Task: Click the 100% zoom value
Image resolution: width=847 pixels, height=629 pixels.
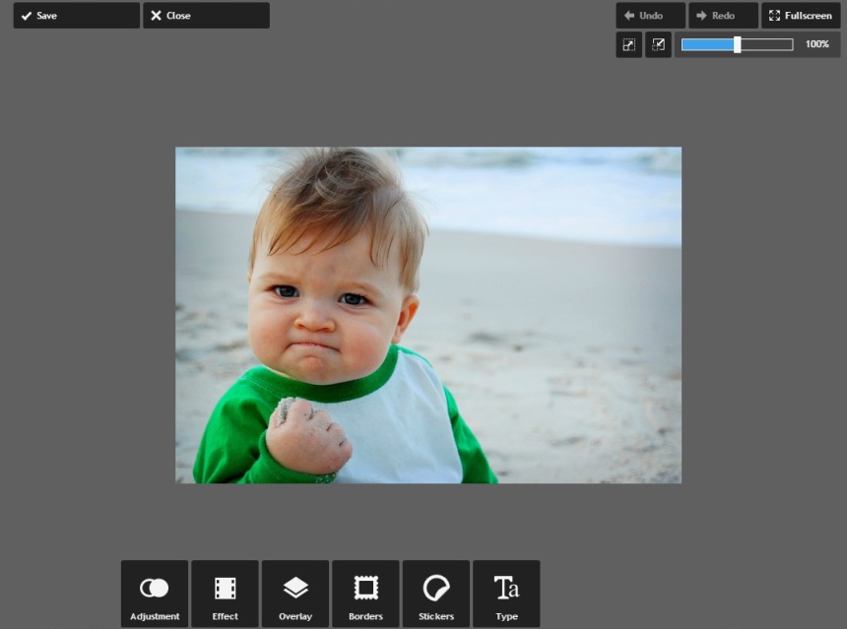Action: (x=816, y=44)
